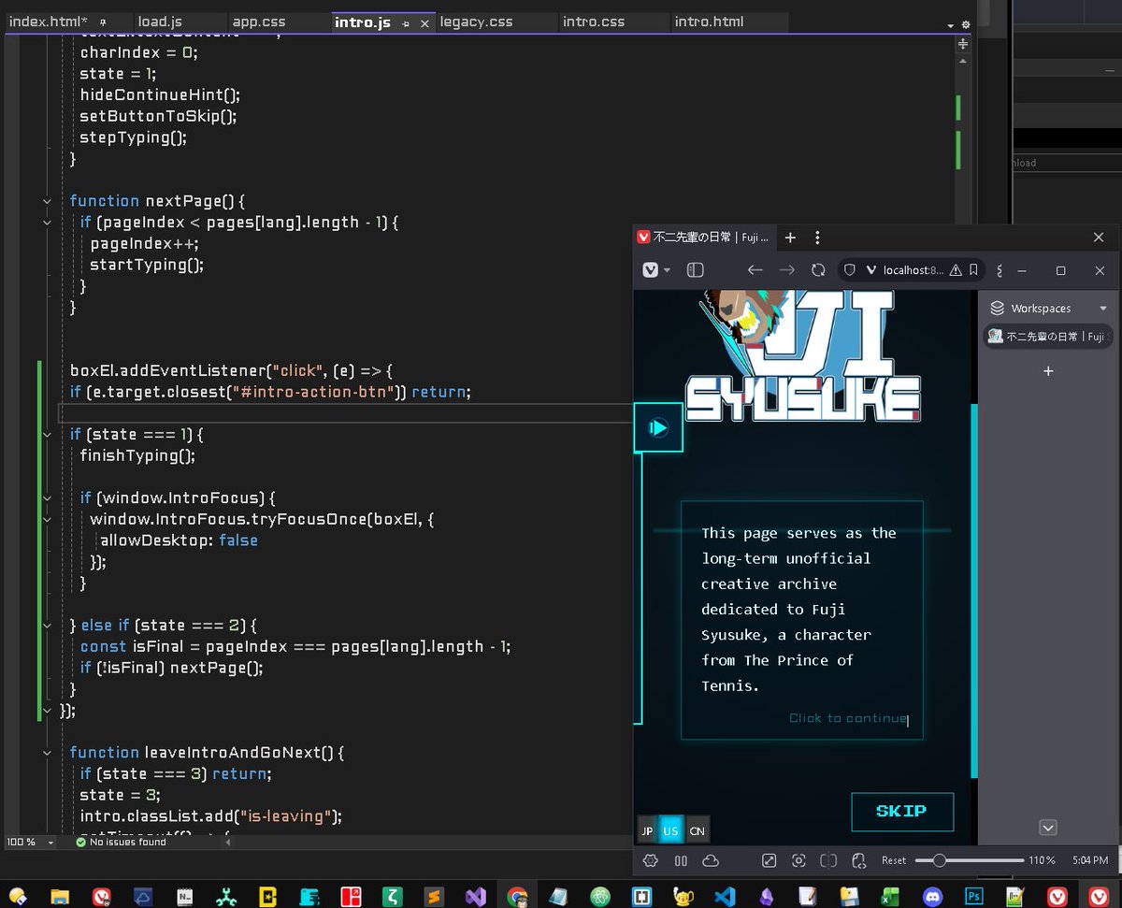The image size is (1122, 908).
Task: Click the intro text dialog box
Action: point(802,620)
